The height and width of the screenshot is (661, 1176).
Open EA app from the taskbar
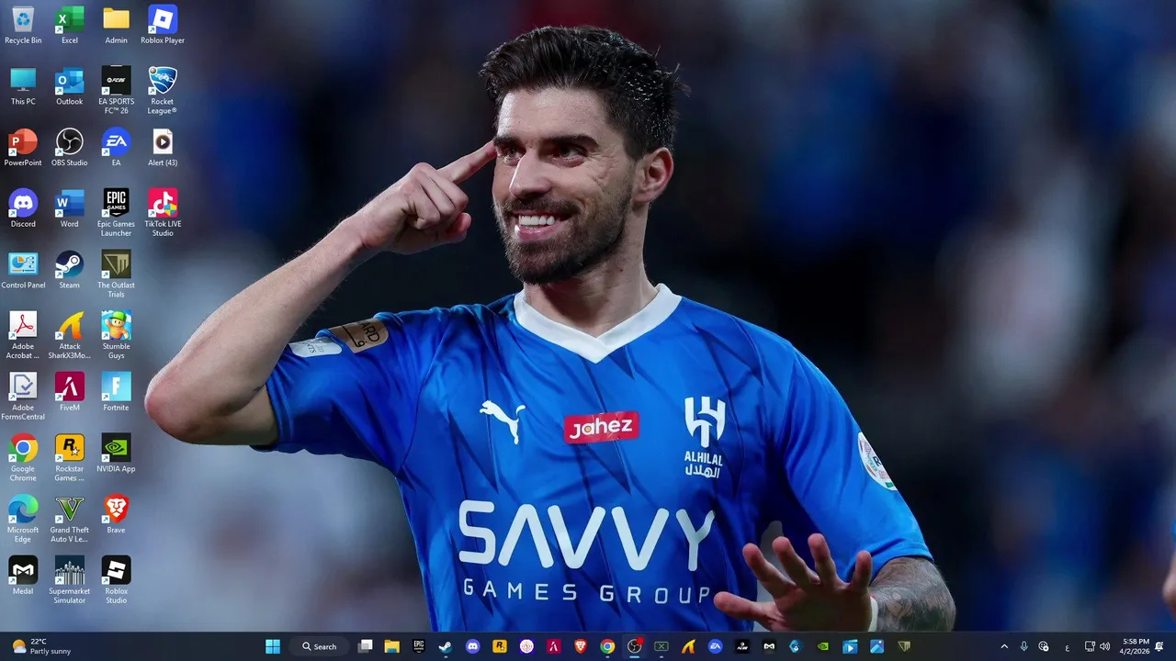715,646
